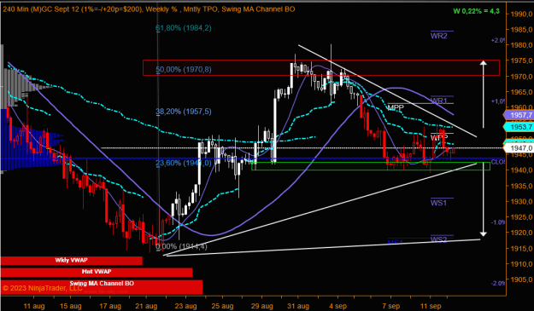This screenshot has width=534, height=311.
Task: Click the '15 aug' date on time axis
Action: pyautogui.click(x=71, y=306)
